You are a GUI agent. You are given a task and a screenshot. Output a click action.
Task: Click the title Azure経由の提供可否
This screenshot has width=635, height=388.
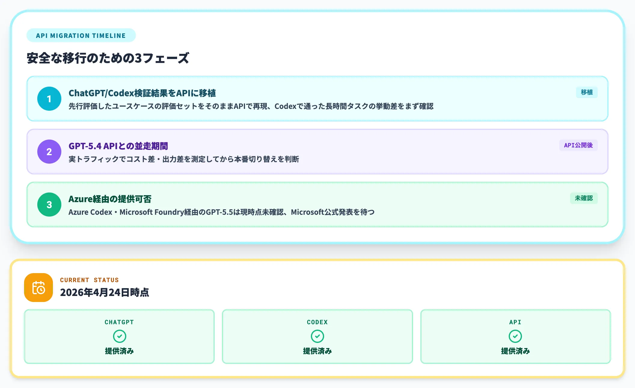110,199
